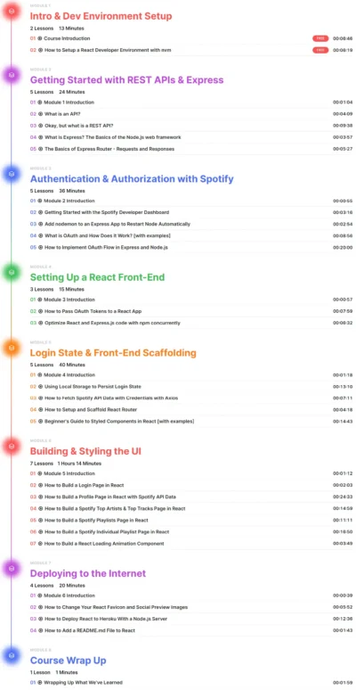The width and height of the screenshot is (356, 690).
Task: Click FREE badge on nvm setup lesson
Action: [x=320, y=50]
